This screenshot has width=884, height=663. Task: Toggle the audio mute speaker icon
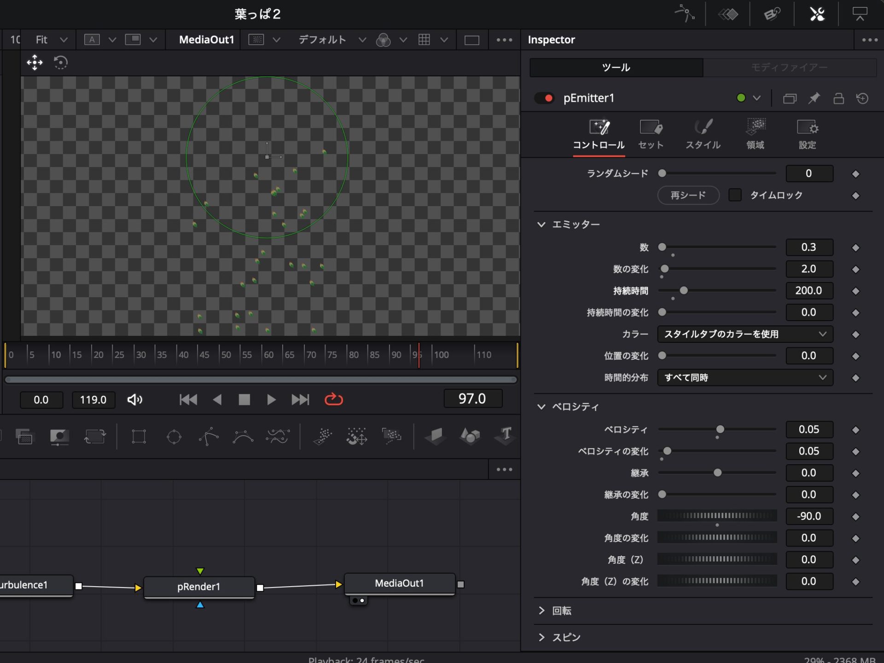tap(134, 399)
